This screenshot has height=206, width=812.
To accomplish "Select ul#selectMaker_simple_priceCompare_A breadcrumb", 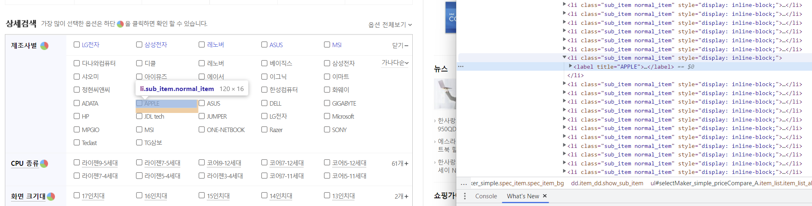I will (731, 183).
